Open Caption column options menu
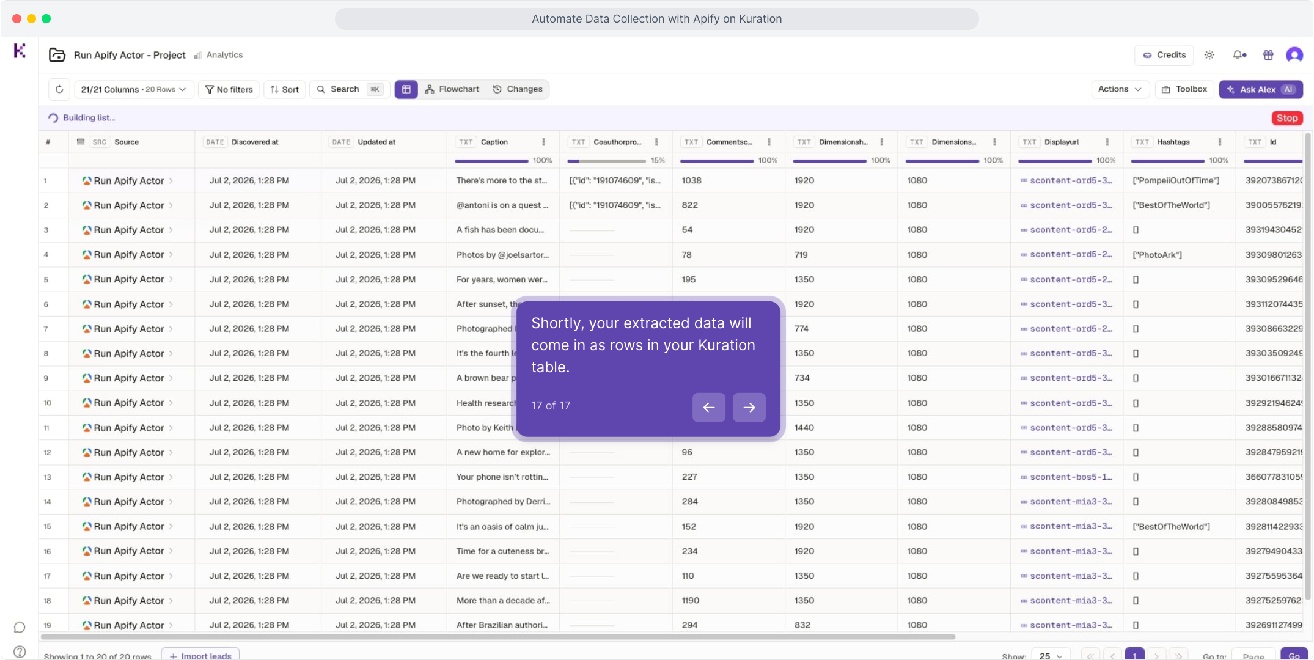The height and width of the screenshot is (660, 1314). coord(543,142)
